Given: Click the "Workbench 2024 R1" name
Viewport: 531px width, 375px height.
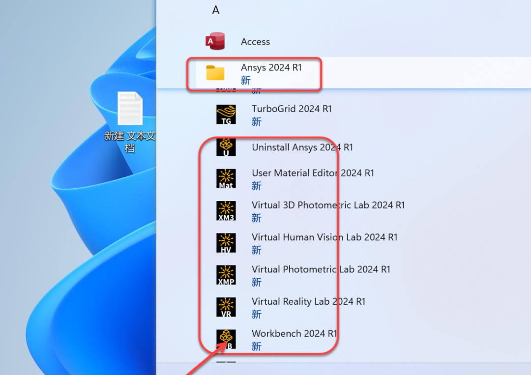Looking at the screenshot, I should [294, 334].
